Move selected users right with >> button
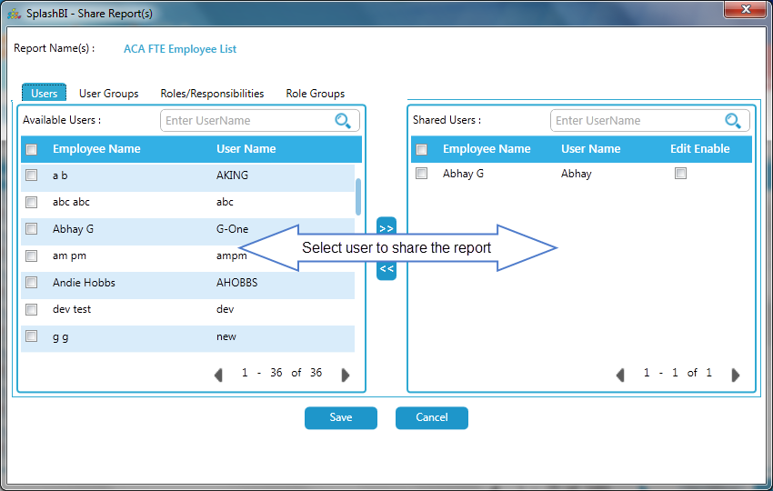The width and height of the screenshot is (773, 491). [386, 227]
